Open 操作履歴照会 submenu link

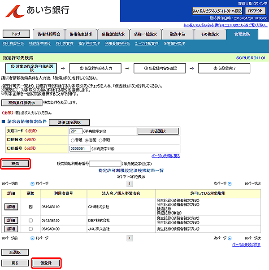click(40, 44)
